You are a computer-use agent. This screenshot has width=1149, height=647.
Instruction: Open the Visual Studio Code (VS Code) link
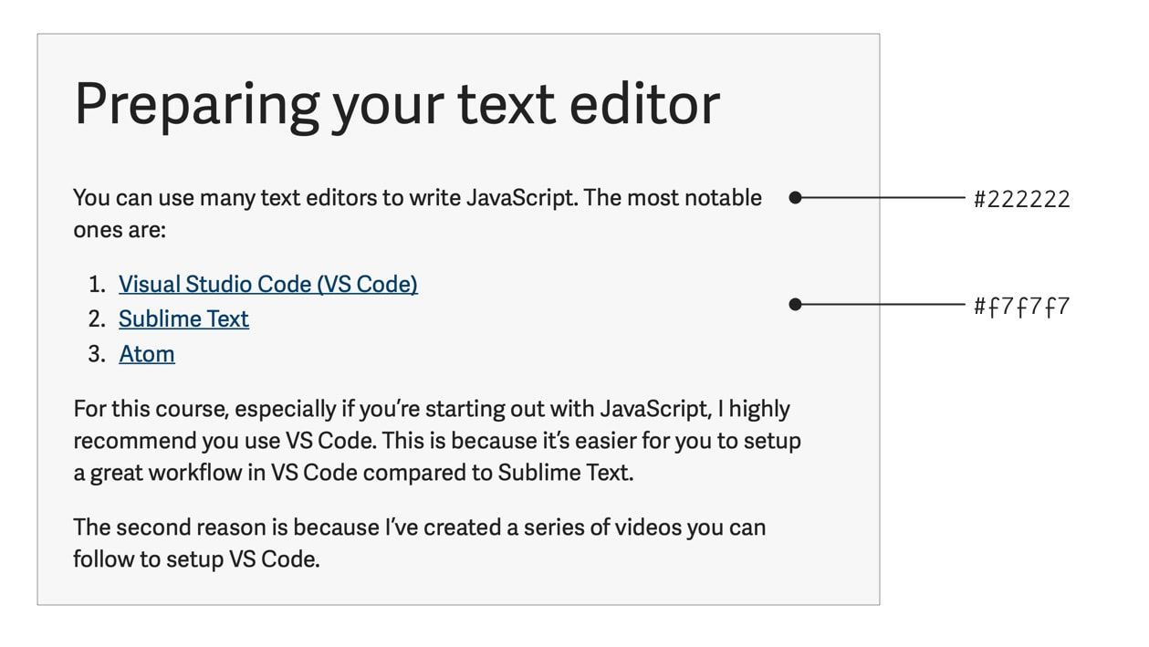[267, 285]
